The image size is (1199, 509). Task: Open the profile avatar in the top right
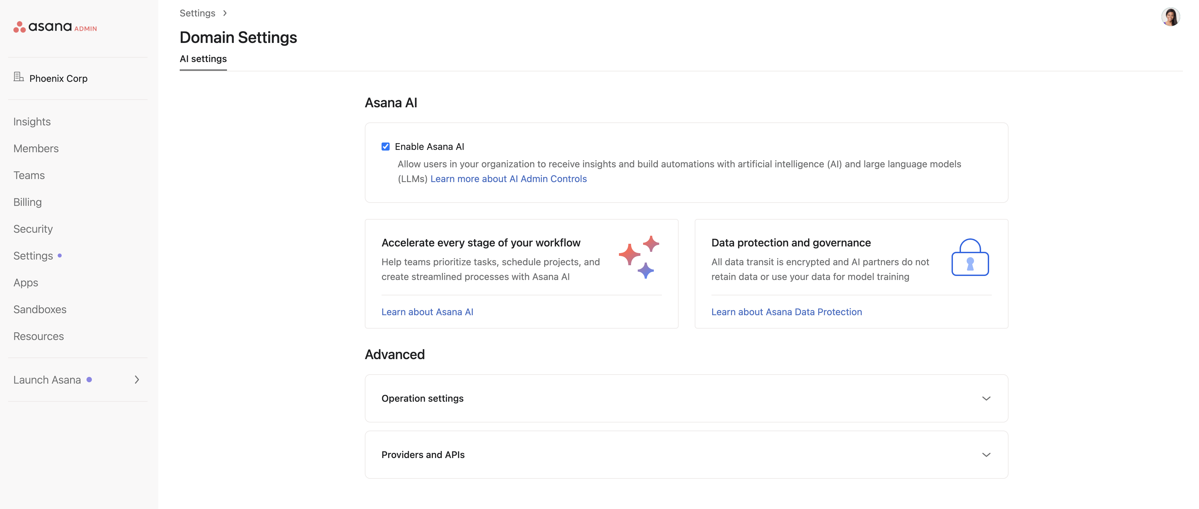1171,16
